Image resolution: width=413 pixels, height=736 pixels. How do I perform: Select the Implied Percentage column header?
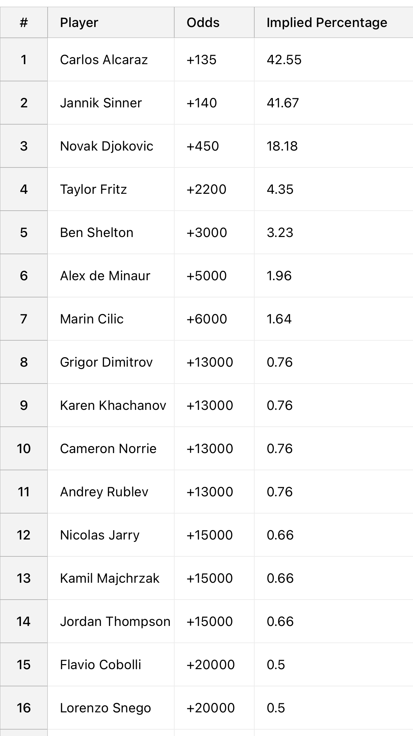[x=334, y=22]
